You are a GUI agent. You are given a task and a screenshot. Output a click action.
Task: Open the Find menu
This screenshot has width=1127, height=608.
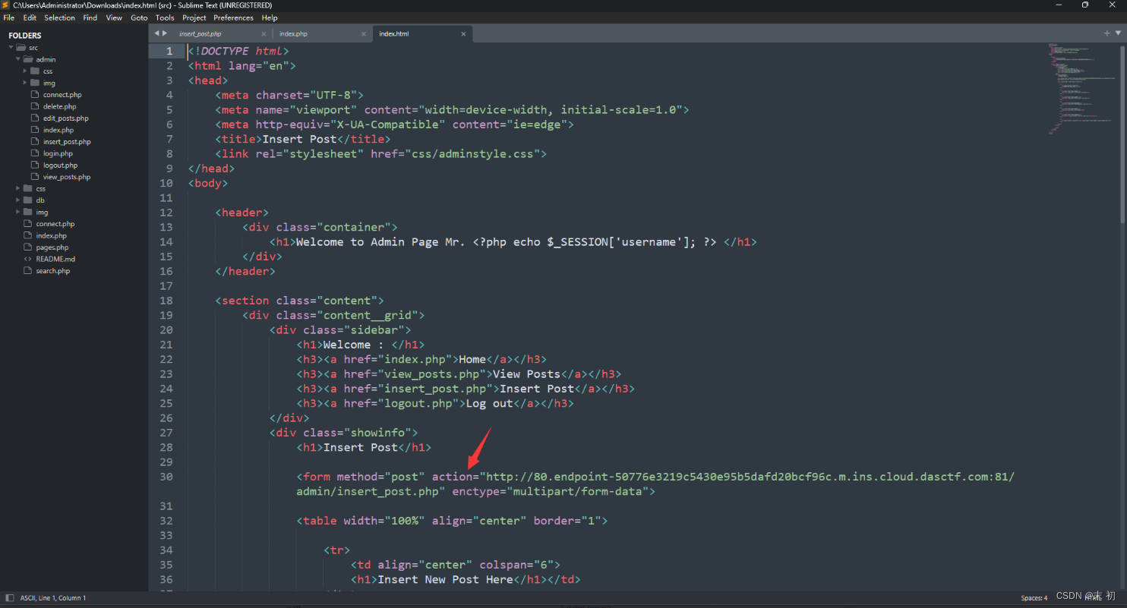(x=90, y=17)
